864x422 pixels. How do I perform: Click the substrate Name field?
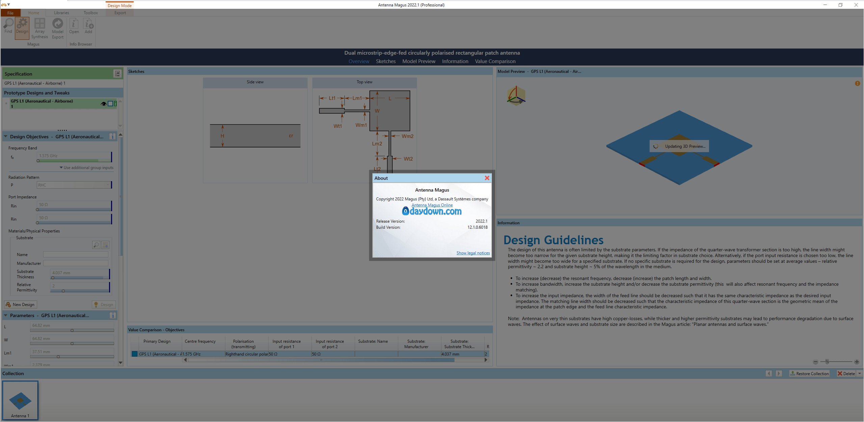(76, 255)
